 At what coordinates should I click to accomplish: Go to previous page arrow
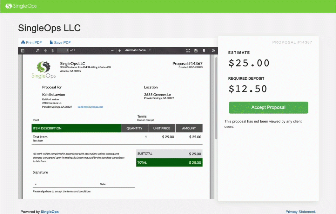[x=45, y=51]
